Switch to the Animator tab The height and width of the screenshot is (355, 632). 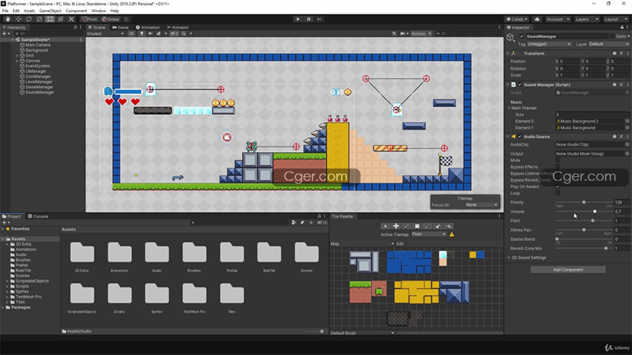[178, 27]
